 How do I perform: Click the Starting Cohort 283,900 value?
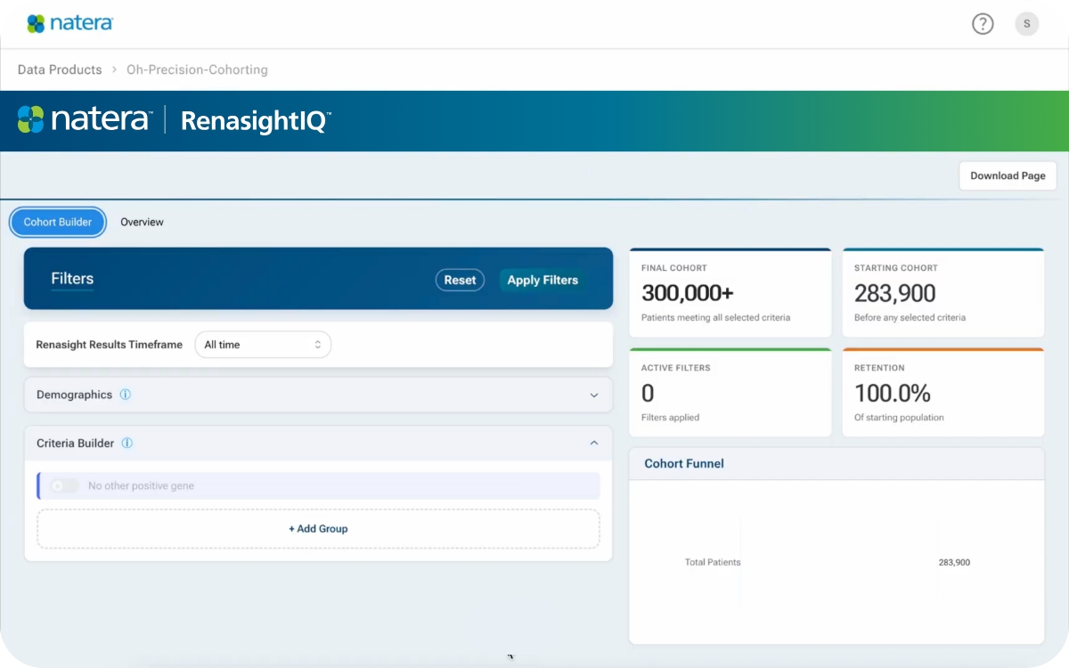[895, 293]
